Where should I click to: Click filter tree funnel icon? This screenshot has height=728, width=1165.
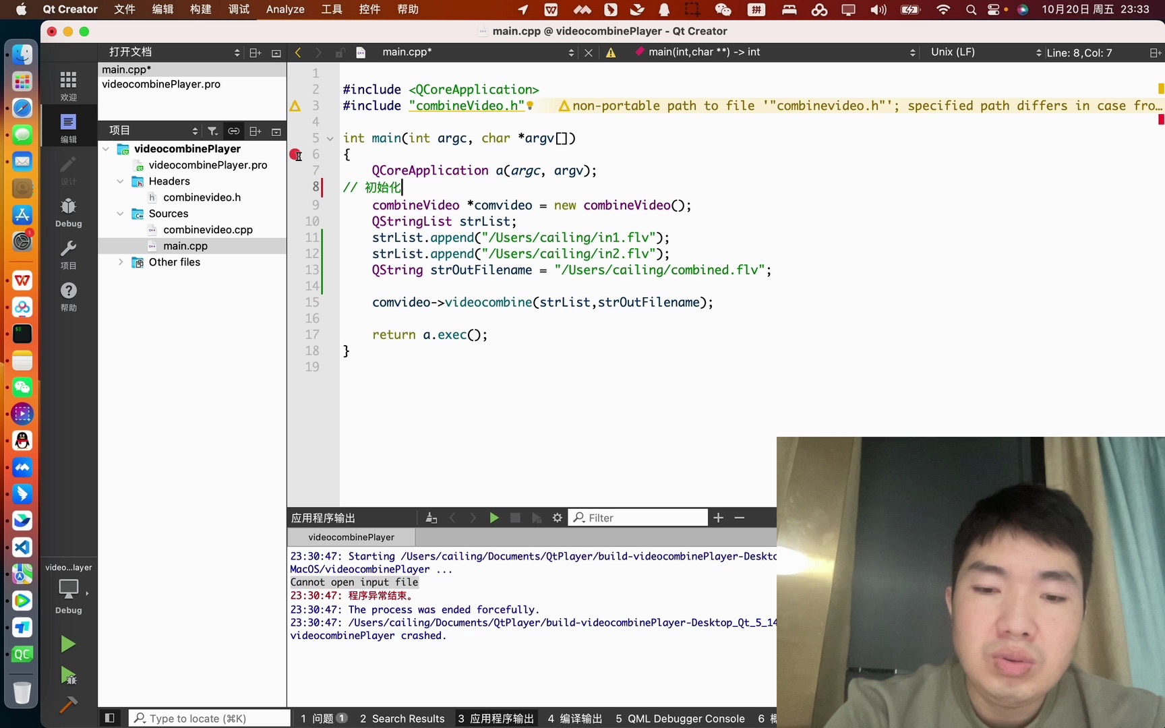tap(212, 131)
